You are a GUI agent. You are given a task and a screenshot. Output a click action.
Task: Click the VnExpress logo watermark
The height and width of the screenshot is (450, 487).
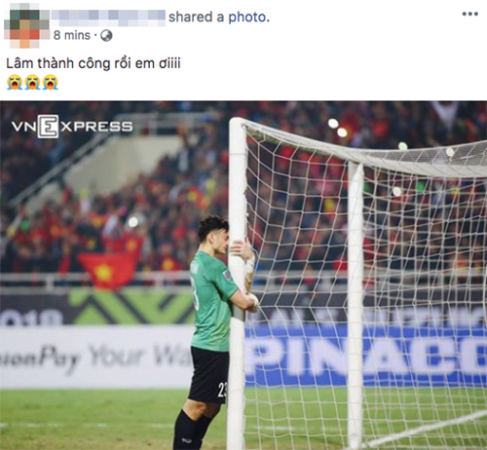pos(72,127)
